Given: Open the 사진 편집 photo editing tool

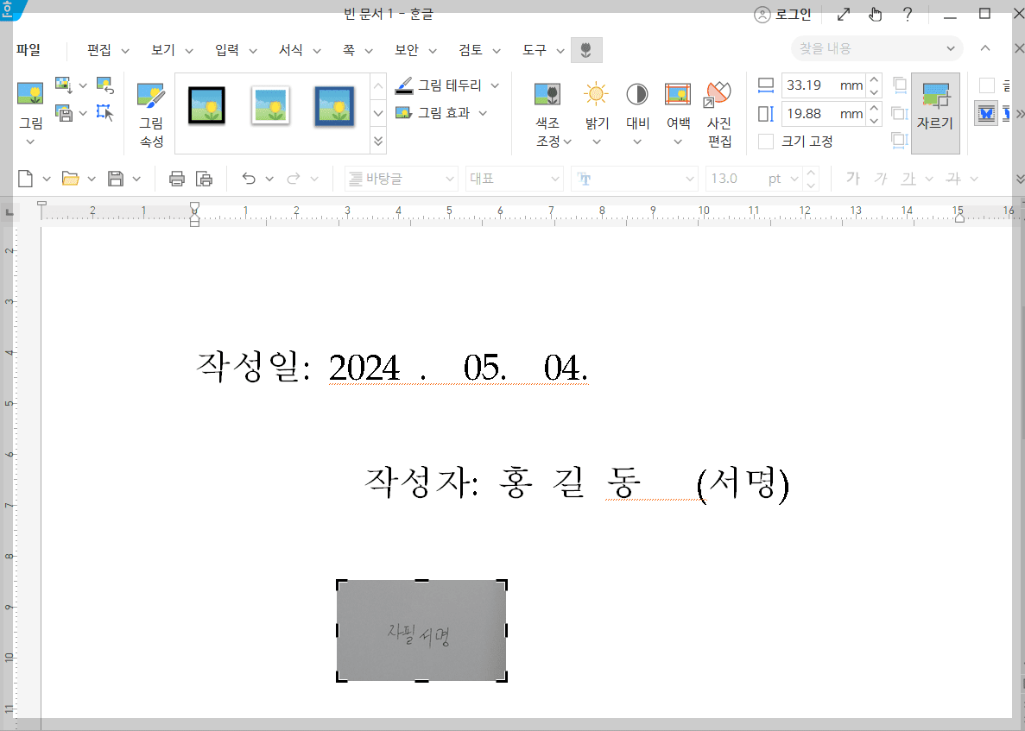Looking at the screenshot, I should point(719,105).
